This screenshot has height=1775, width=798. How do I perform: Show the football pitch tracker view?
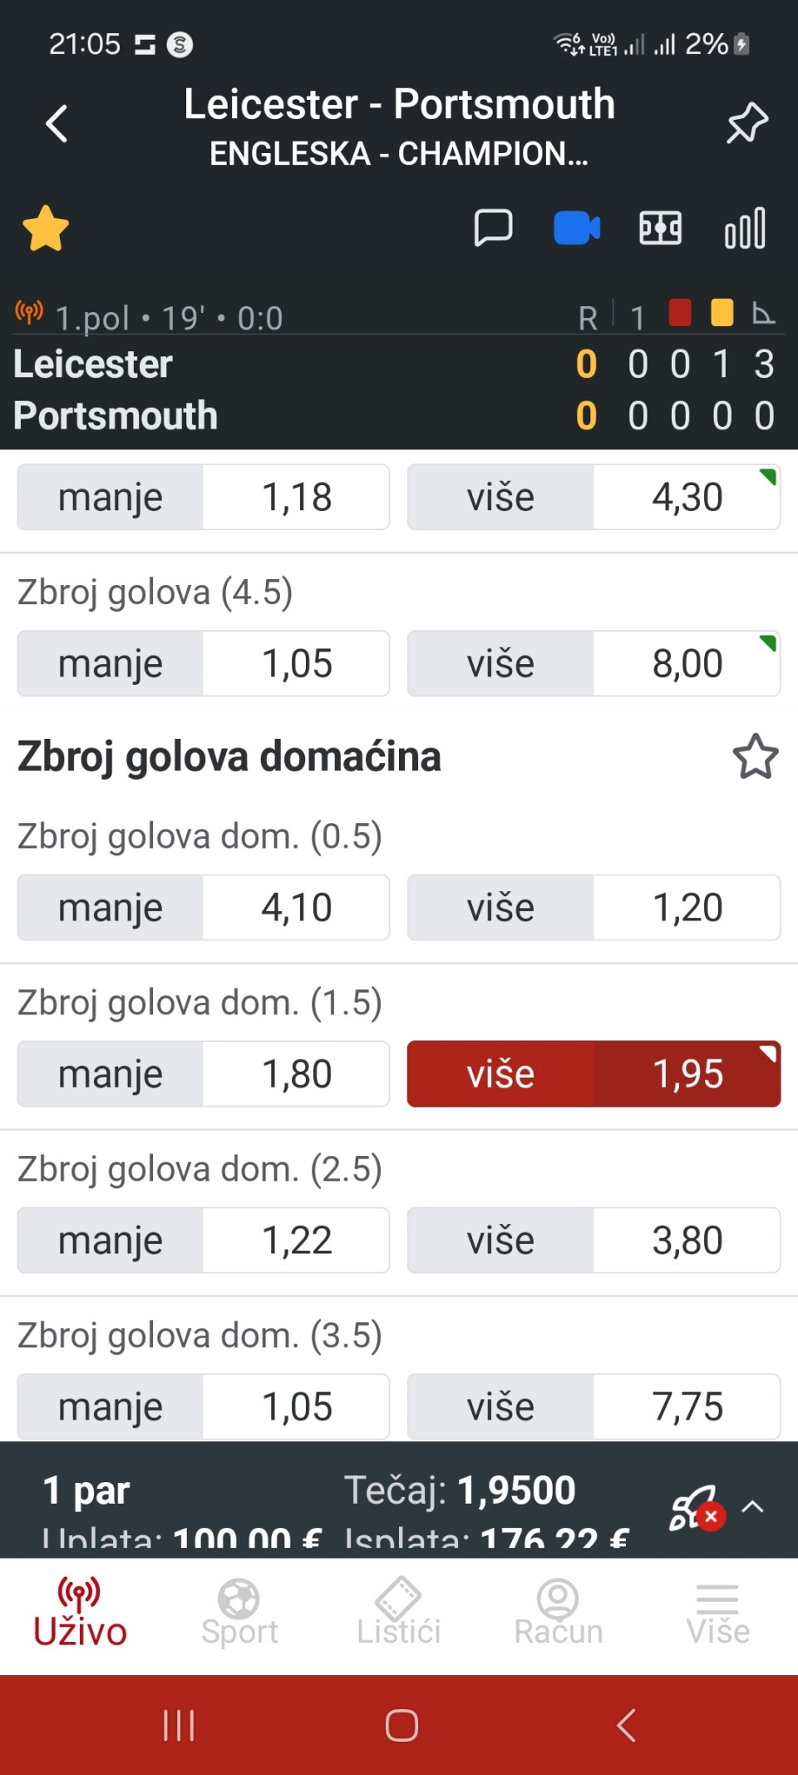click(x=660, y=228)
